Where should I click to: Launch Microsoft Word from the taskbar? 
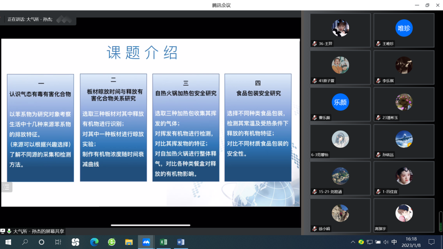[180, 242]
